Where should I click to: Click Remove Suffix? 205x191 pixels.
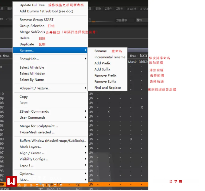click(105, 81)
